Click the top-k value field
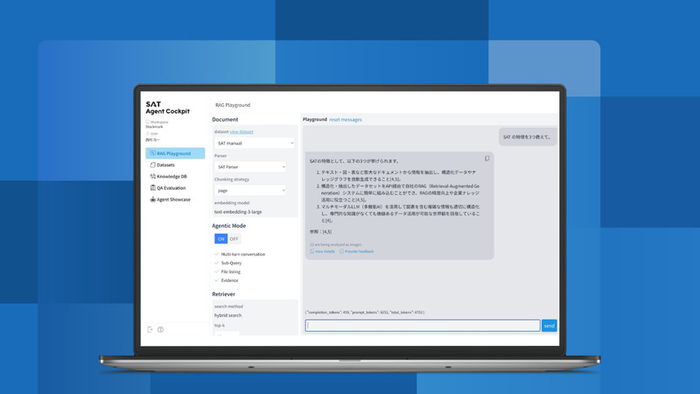The width and height of the screenshot is (700, 394). [x=227, y=334]
